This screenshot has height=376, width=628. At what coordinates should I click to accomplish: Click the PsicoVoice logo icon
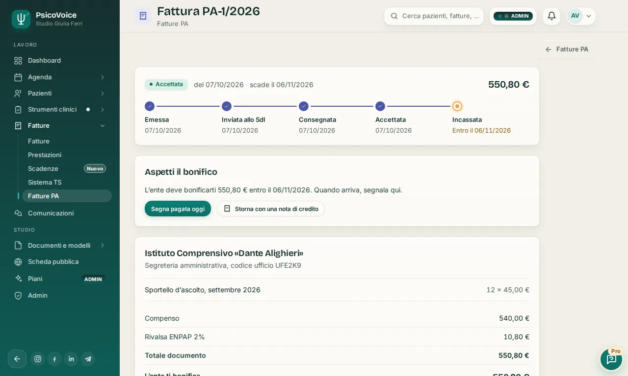coord(21,19)
